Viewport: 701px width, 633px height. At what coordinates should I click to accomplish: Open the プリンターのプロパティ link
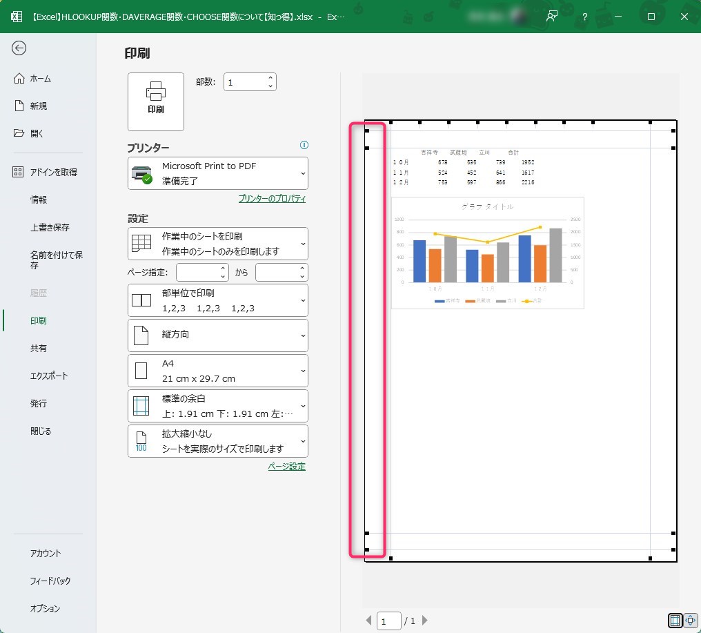pyautogui.click(x=272, y=199)
